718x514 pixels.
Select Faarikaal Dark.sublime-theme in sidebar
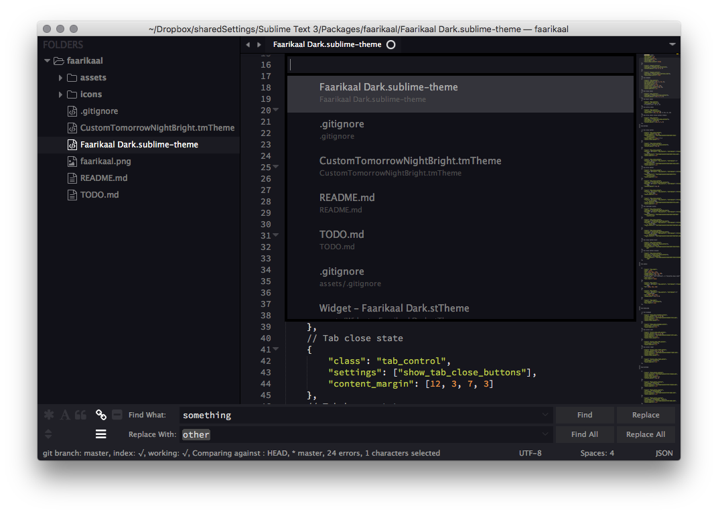tap(139, 145)
